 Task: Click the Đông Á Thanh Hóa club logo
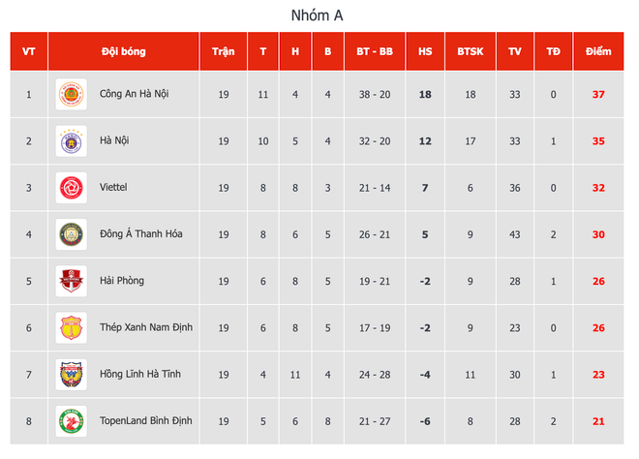[71, 234]
